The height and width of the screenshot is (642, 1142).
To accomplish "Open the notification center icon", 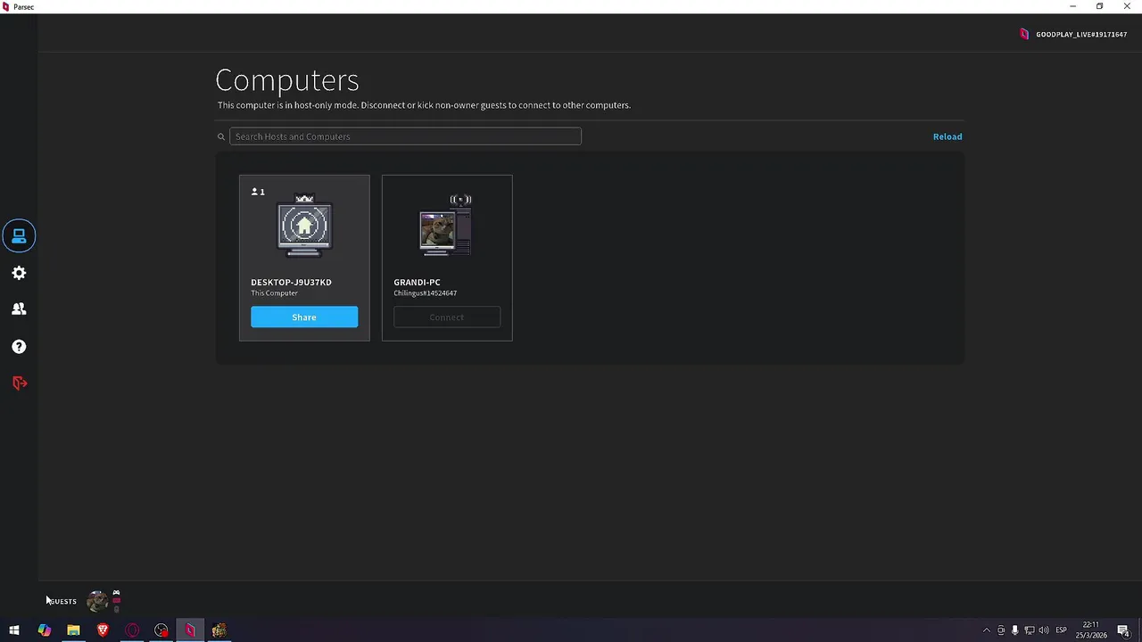I will click(1123, 630).
